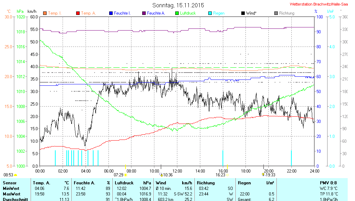Viewport: 355px width, 201px height.
Task: Click the blue Feuchte I. legend swatch
Action: pyautogui.click(x=111, y=13)
